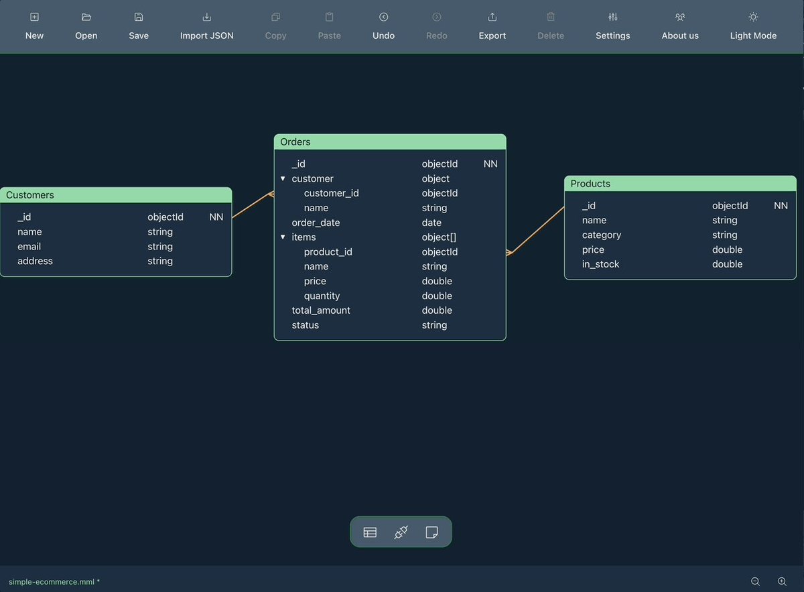The height and width of the screenshot is (592, 804).
Task: Select the Orders collection header
Action: tap(390, 141)
